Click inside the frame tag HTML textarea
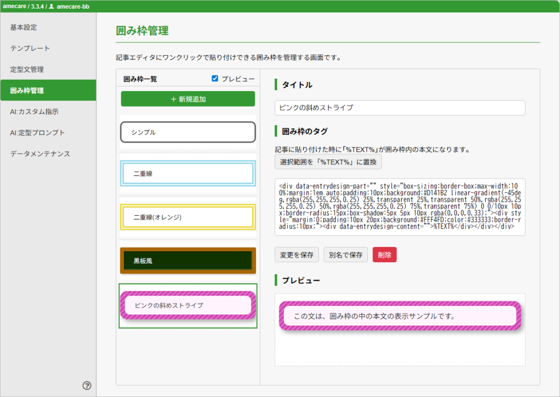 coord(400,207)
